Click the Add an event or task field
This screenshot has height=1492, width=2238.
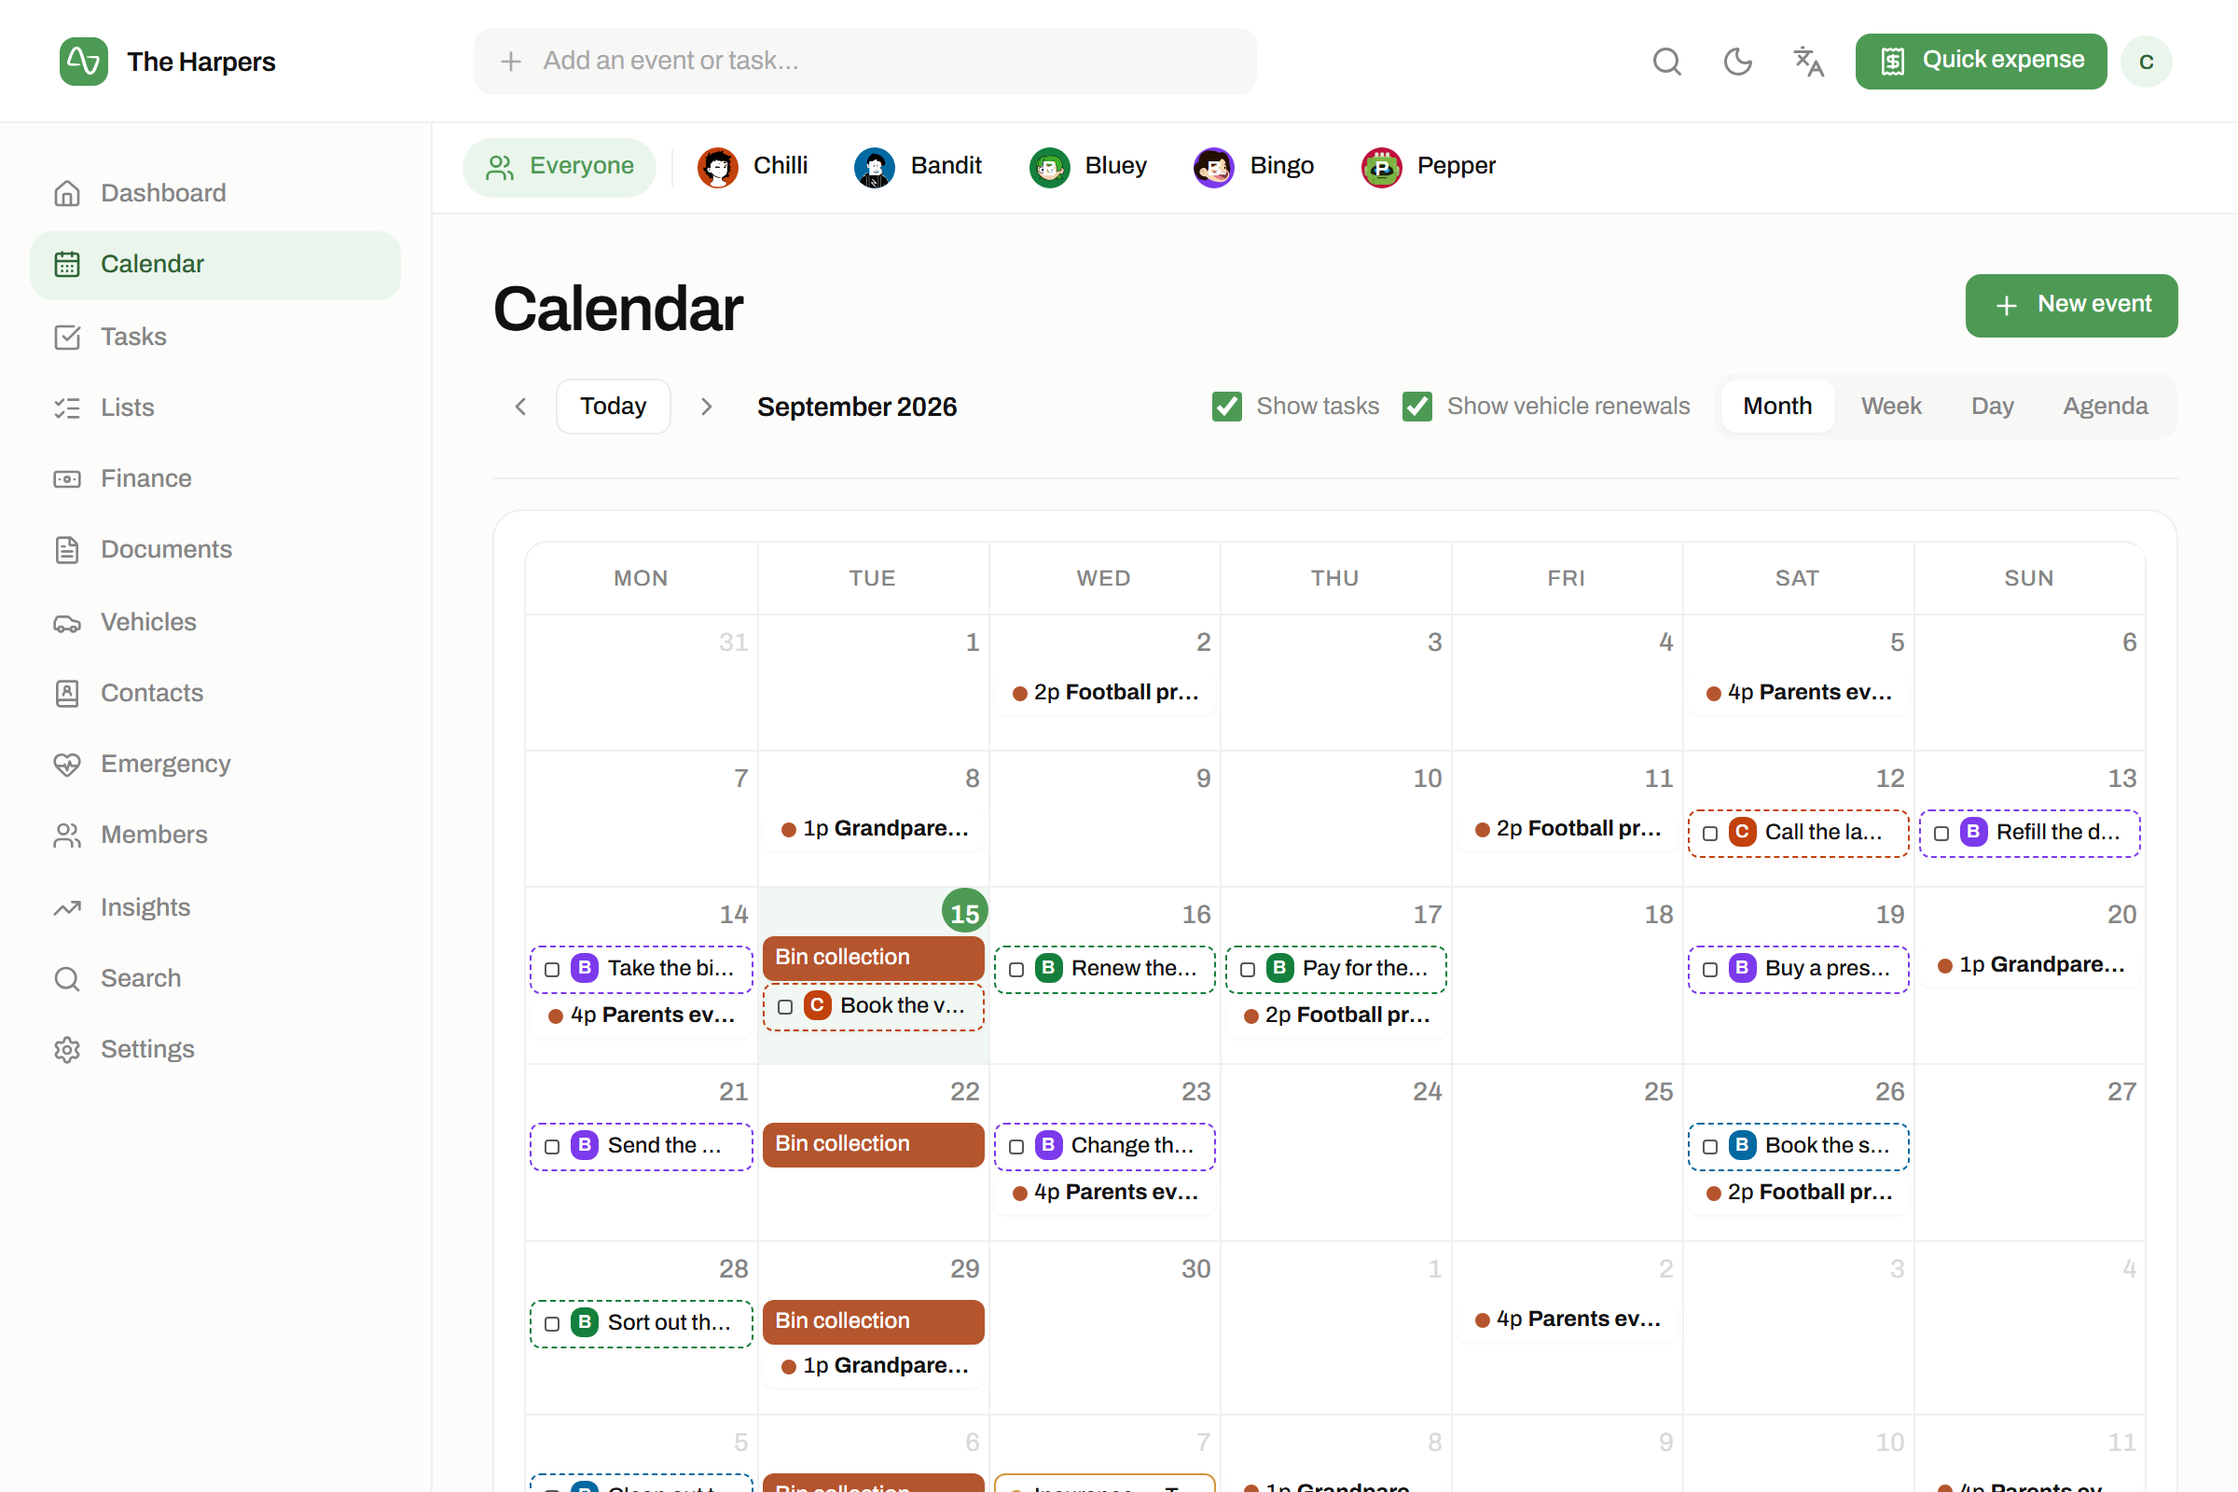coord(865,62)
